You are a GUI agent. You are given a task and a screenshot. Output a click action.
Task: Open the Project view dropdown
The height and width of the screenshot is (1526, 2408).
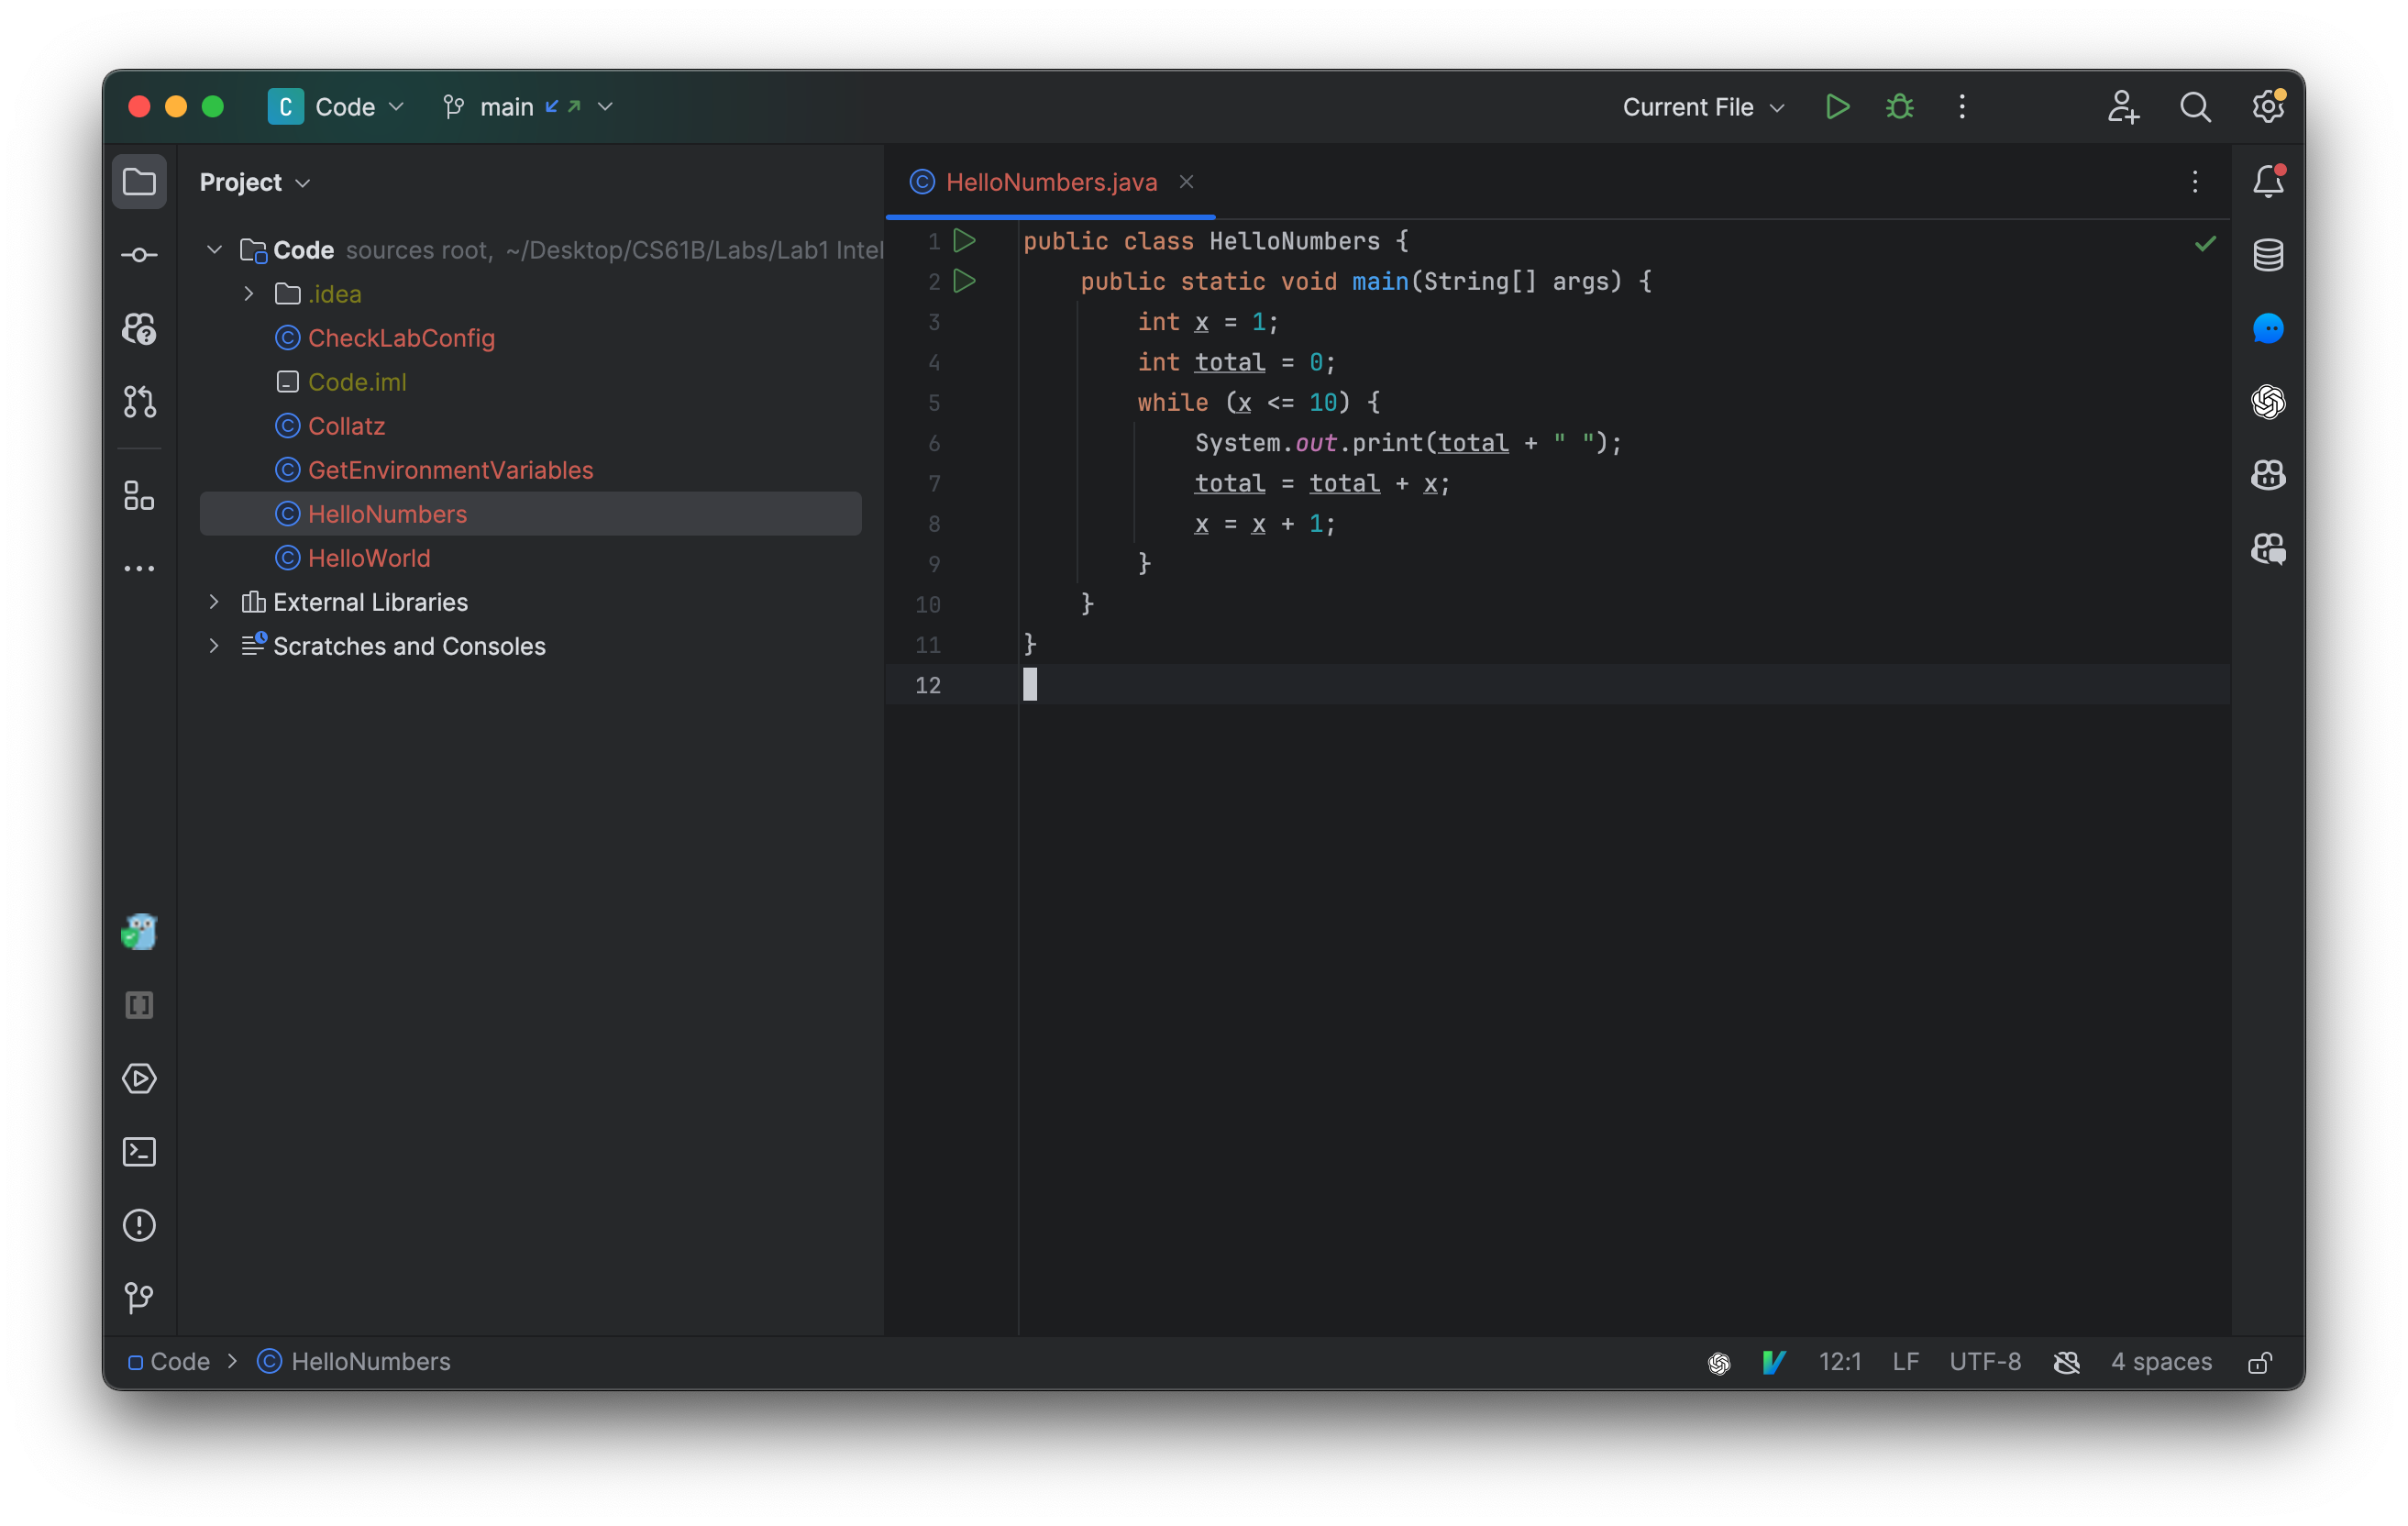click(255, 182)
